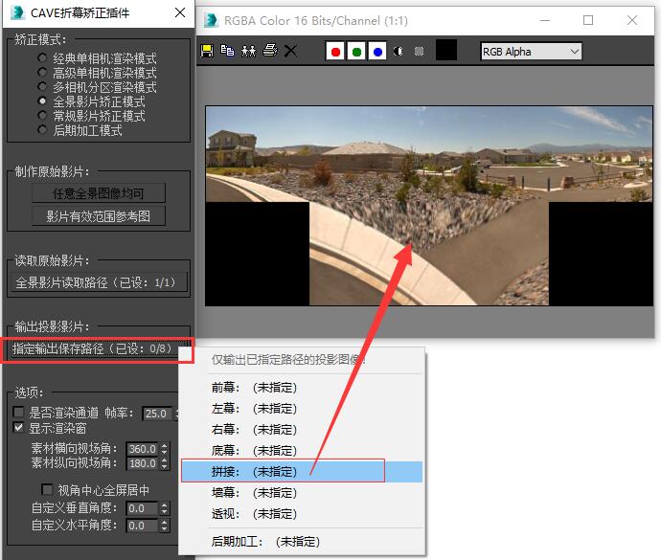Toggle the blue channel button
This screenshot has height=560, width=661.
pyautogui.click(x=377, y=52)
